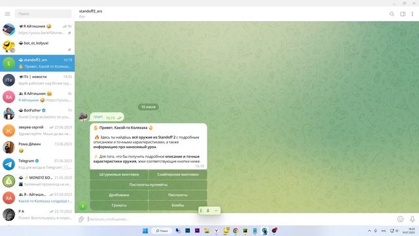Select the standoff2_ars chat in list
The width and height of the screenshot is (419, 236).
click(37, 63)
